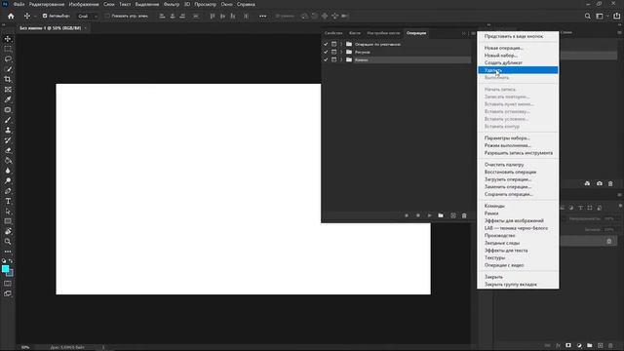Image resolution: width=624 pixels, height=351 pixels.
Task: Toggle Show Transform Controls checkbox
Action: [x=107, y=16]
